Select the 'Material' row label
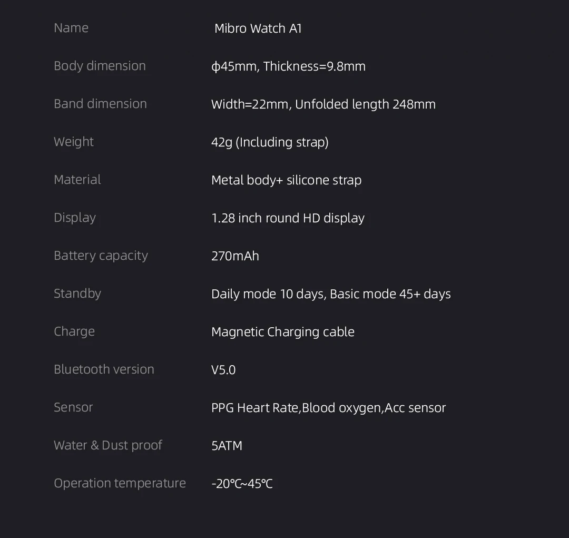Viewport: 569px width, 538px height. click(77, 180)
